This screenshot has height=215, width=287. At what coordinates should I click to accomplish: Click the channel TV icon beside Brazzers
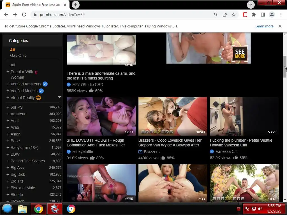pos(140,151)
